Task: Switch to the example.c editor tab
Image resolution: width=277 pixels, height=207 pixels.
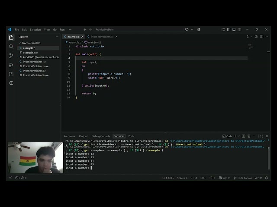Action: 73,37
